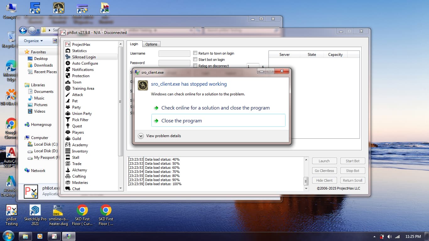Show hidden system tray icons
Screen dimensions: 429x241
[374, 237]
